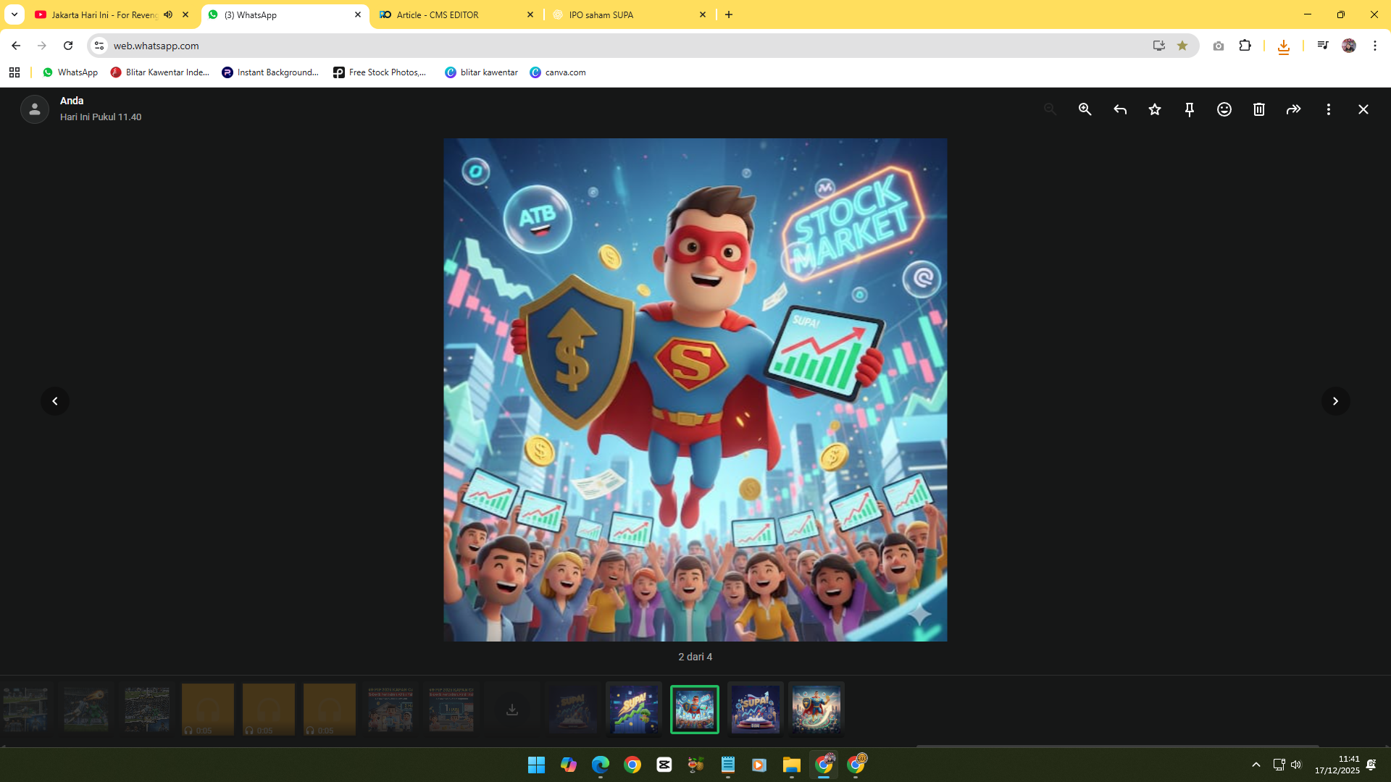Pin this image message
This screenshot has width=1391, height=782.
(x=1190, y=109)
